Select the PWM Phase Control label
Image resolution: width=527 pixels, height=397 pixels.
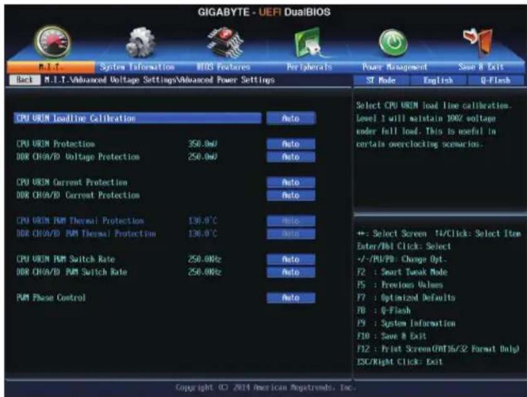pos(51,298)
